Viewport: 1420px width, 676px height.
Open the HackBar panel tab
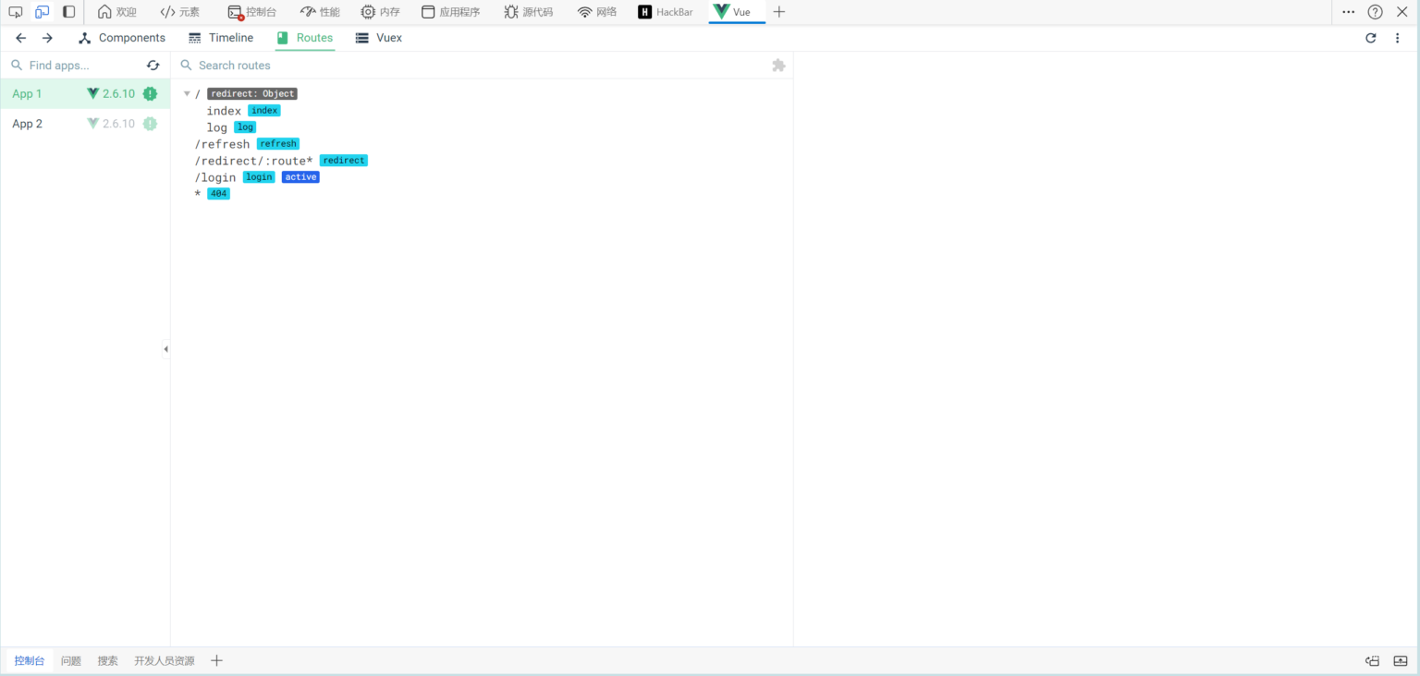666,12
